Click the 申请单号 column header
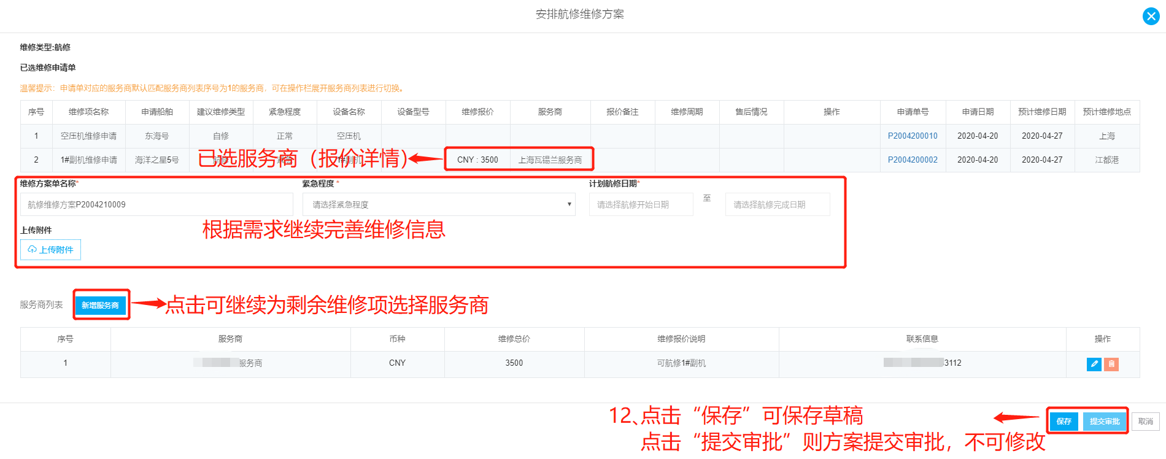 point(913,112)
